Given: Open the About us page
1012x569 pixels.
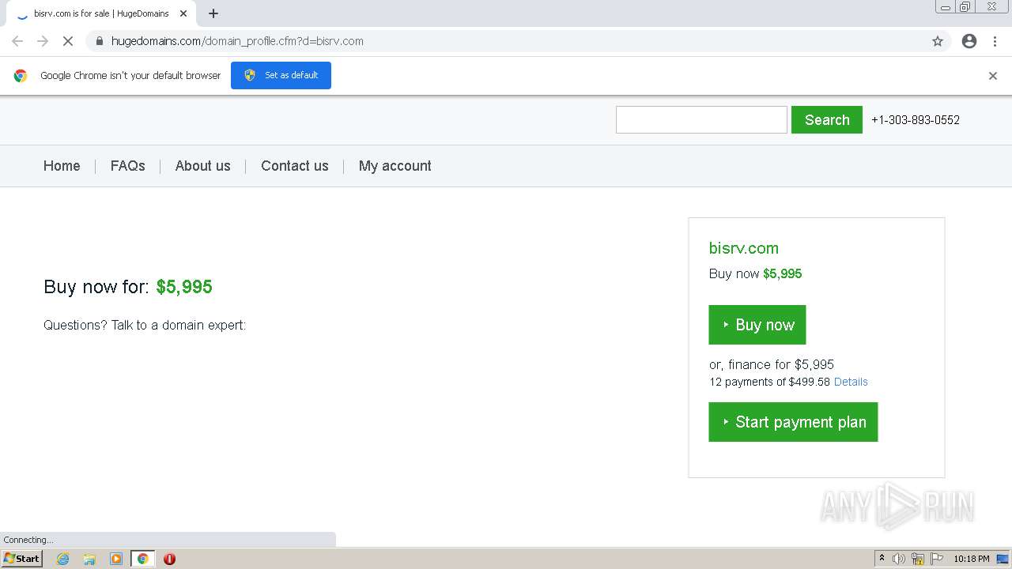Looking at the screenshot, I should [203, 166].
